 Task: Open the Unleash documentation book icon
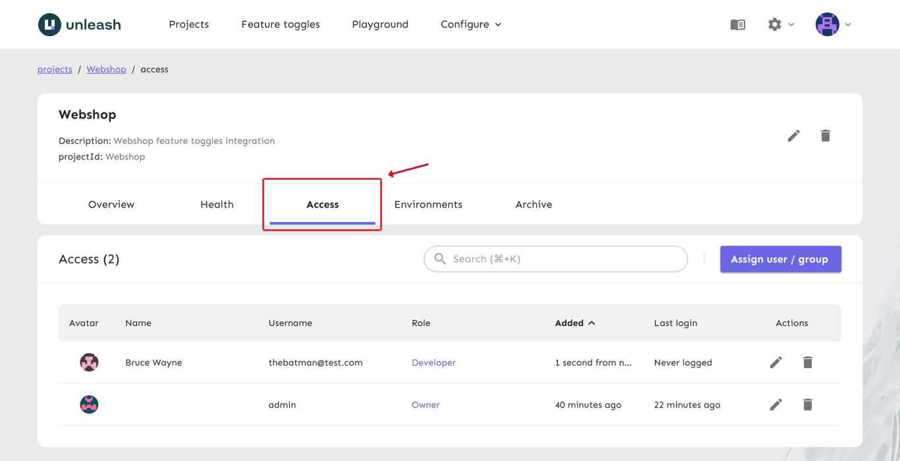pos(737,24)
